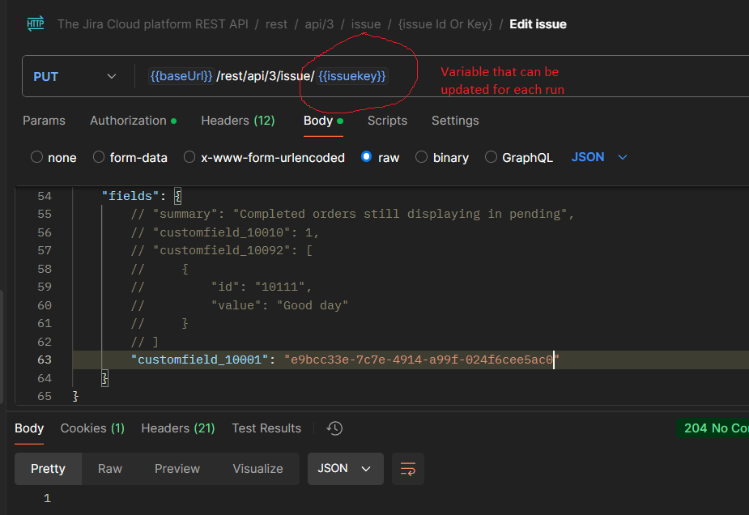Click the commented customfield_10010 line
Viewport: 749px width, 515px height.
tap(225, 232)
